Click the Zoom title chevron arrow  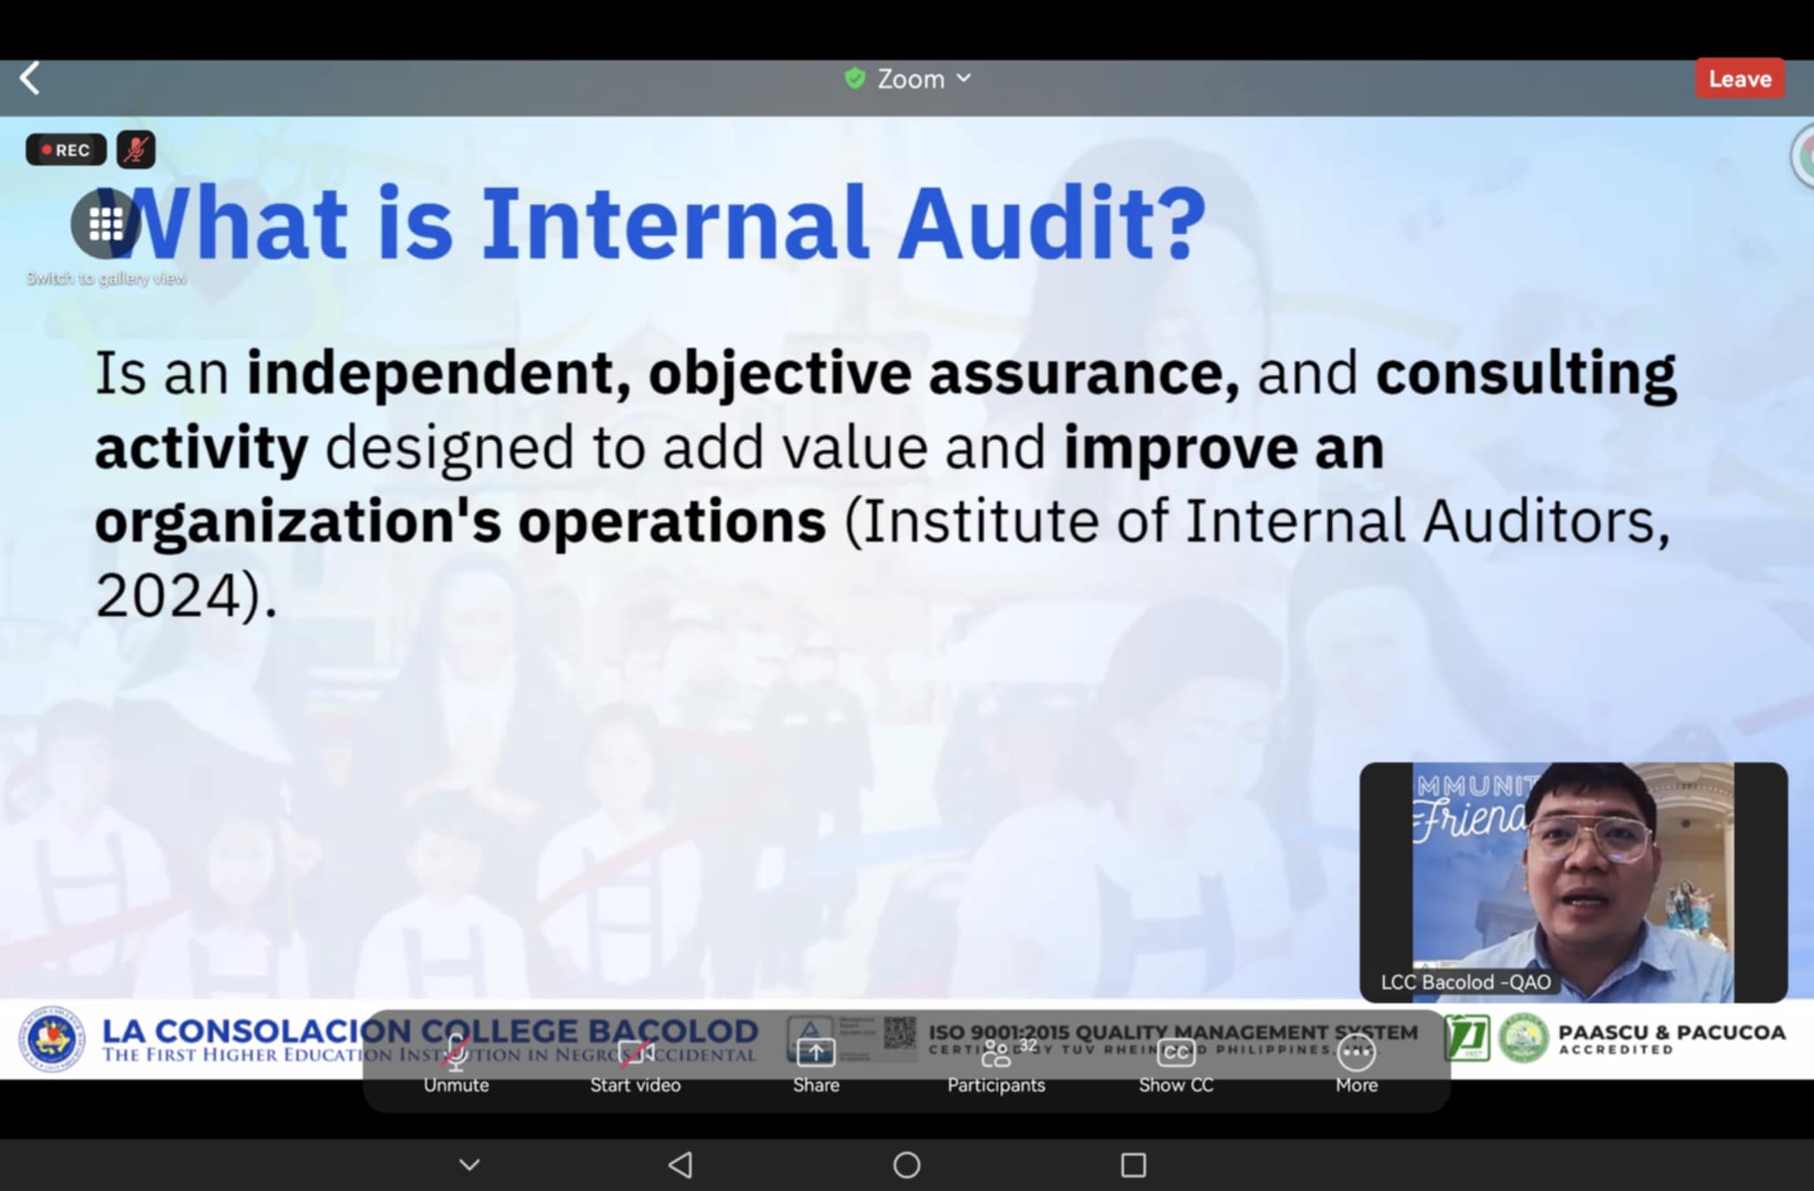pyautogui.click(x=965, y=79)
